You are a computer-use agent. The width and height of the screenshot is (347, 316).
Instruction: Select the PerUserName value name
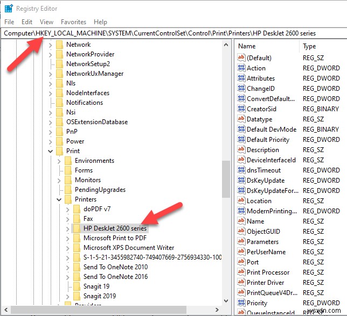point(266,252)
